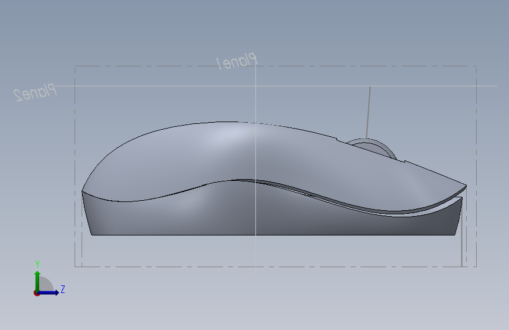
Task: Click the XYZ orientation triad
Action: click(x=49, y=279)
